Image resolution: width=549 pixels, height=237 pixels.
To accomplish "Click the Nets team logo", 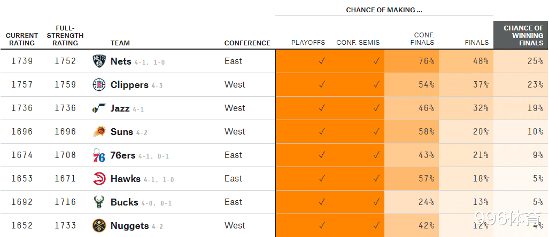I will point(99,61).
